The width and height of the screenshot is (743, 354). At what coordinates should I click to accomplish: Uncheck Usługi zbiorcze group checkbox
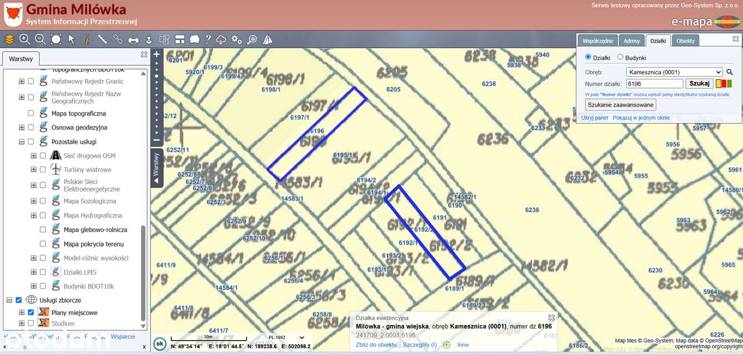click(x=19, y=300)
